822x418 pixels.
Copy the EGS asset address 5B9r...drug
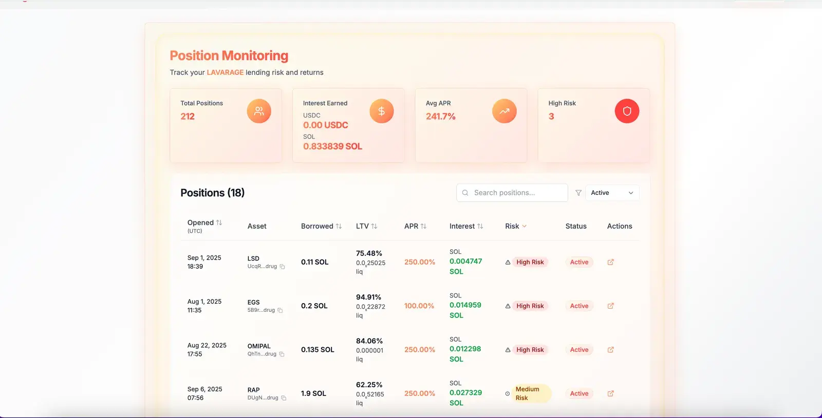[280, 310]
